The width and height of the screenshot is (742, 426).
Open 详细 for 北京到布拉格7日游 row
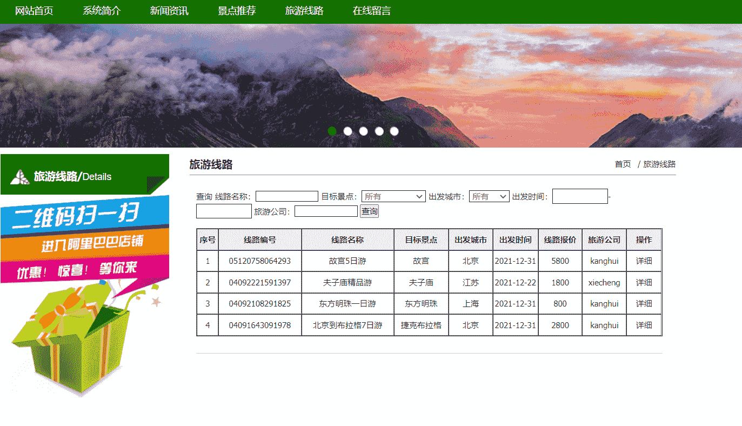pyautogui.click(x=644, y=325)
